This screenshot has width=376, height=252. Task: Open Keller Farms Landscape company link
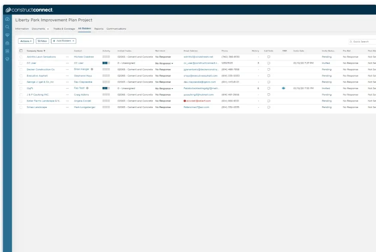(43, 101)
